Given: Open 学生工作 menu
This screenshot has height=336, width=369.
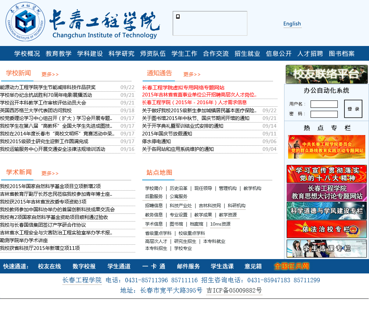Looking at the screenshot, I should point(184,53).
